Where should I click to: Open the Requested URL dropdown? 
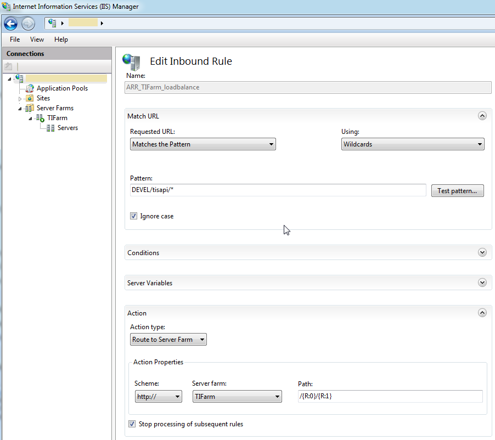click(203, 144)
